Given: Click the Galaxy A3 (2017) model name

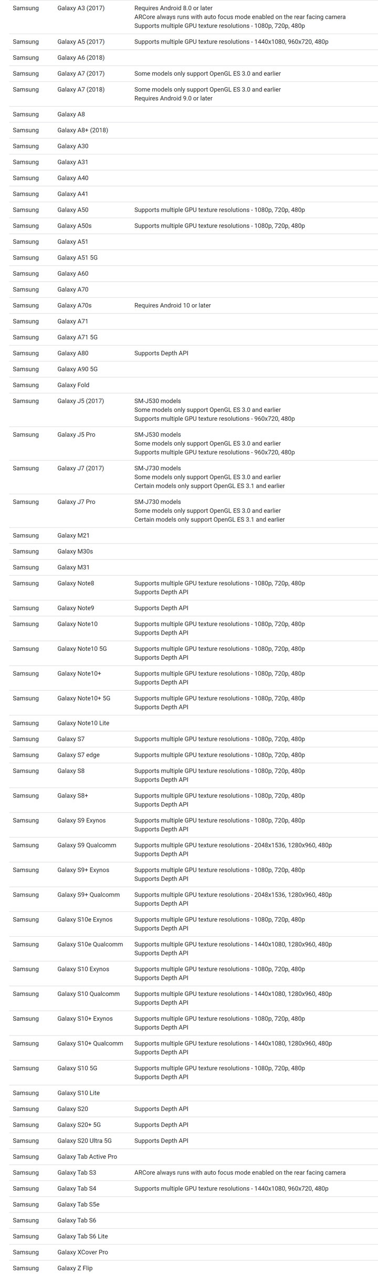Looking at the screenshot, I should [x=81, y=8].
